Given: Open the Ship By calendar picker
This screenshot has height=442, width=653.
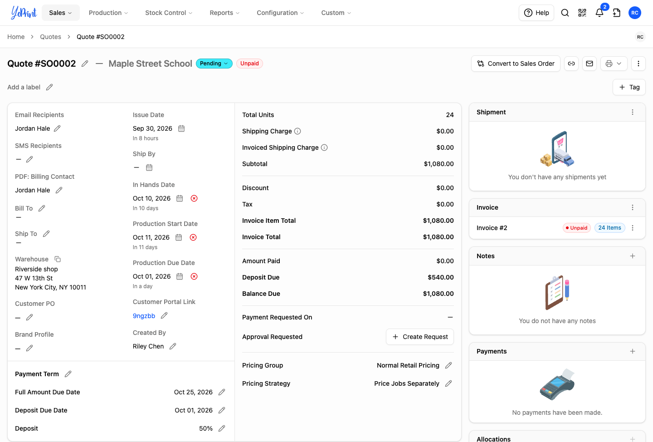Looking at the screenshot, I should tap(149, 167).
